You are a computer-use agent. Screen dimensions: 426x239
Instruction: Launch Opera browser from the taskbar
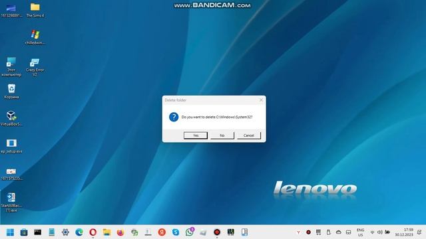(x=93, y=232)
